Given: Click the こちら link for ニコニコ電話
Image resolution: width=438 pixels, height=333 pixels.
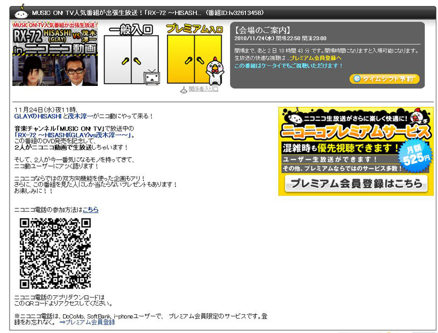Looking at the screenshot, I should pos(91,209).
